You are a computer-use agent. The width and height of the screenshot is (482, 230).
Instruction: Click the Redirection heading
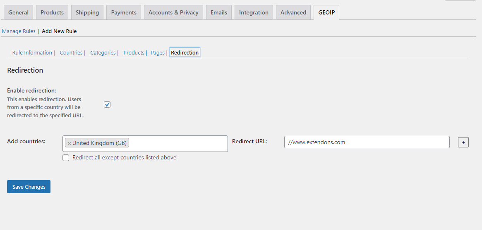[25, 70]
